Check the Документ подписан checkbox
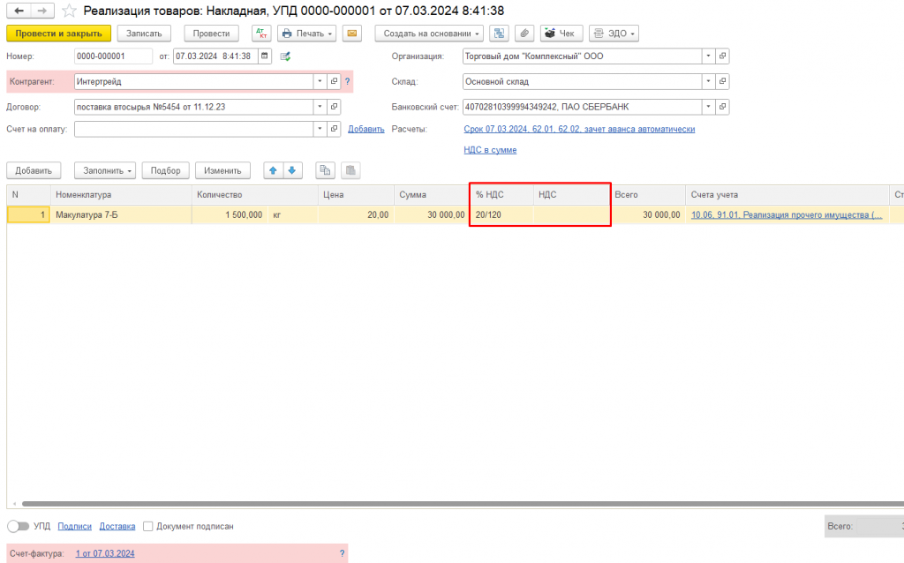The height and width of the screenshot is (563, 904). (x=148, y=526)
